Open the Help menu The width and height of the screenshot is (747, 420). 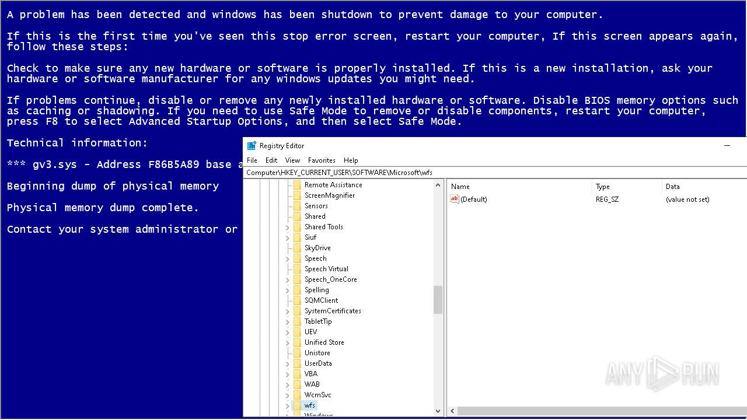point(351,160)
